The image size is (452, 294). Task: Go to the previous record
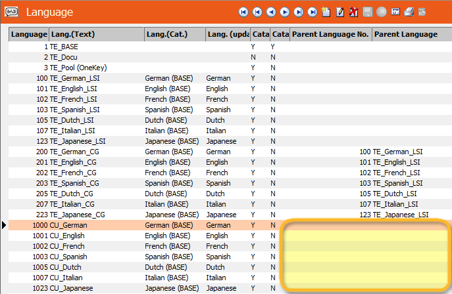[271, 12]
